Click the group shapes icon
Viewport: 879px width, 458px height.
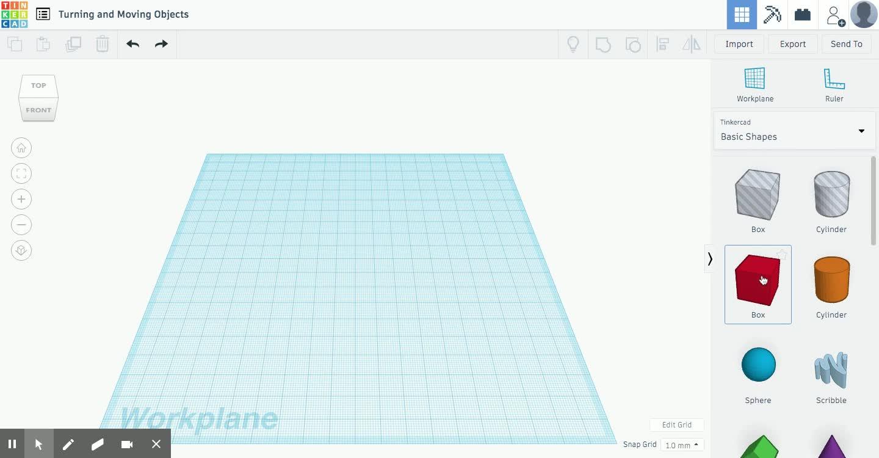tap(603, 44)
